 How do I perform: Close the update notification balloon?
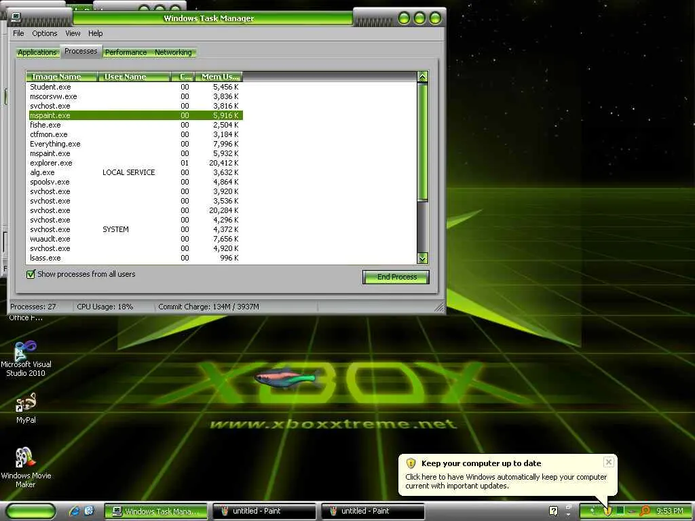click(609, 462)
